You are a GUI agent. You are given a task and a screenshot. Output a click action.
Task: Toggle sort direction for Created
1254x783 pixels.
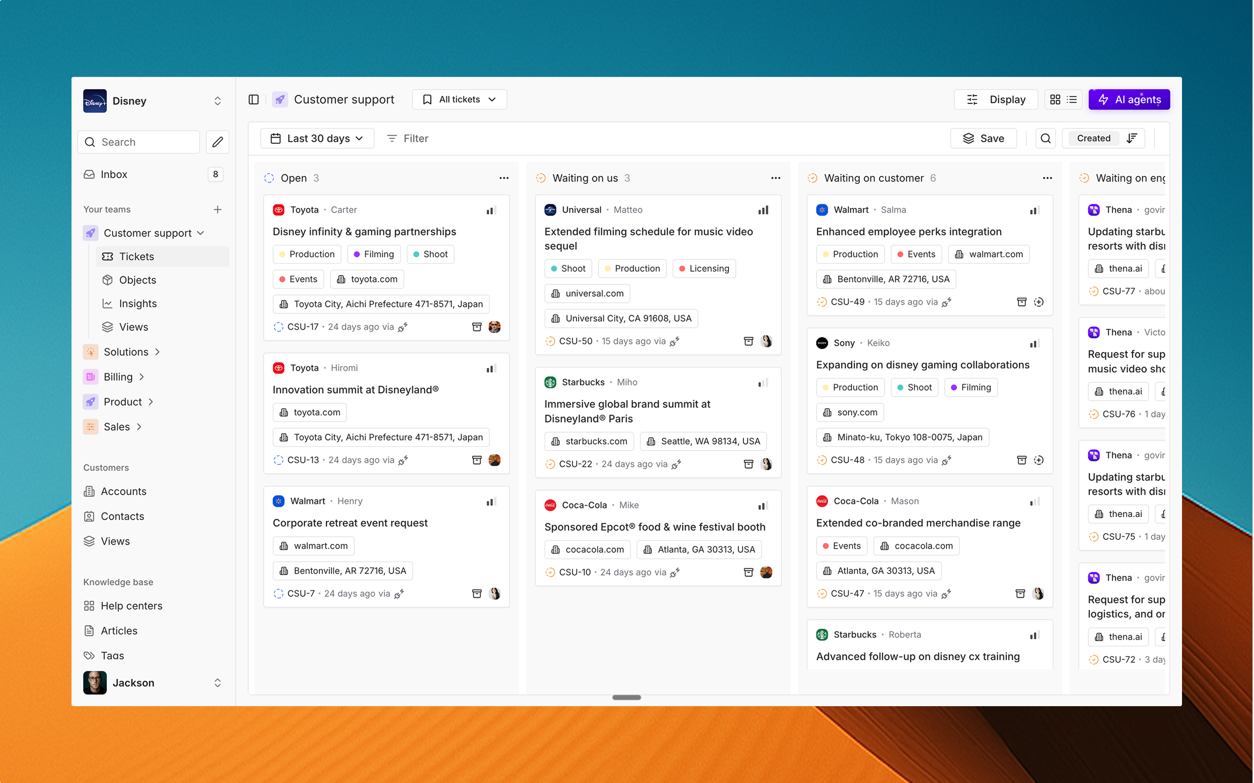pyautogui.click(x=1132, y=138)
